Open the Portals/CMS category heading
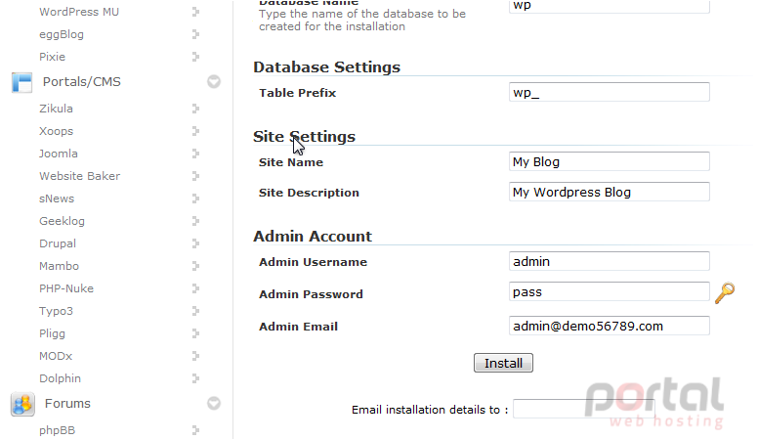The height and width of the screenshot is (440, 758). 82,82
